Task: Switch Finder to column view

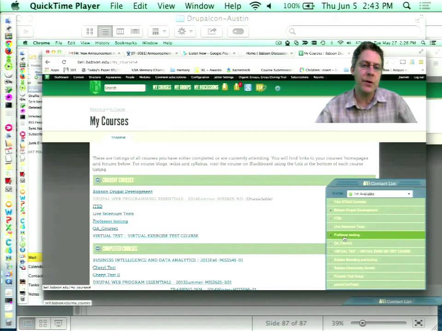Action: (120, 31)
